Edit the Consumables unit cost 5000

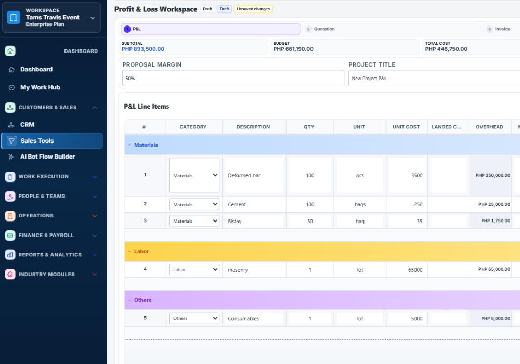(407, 319)
